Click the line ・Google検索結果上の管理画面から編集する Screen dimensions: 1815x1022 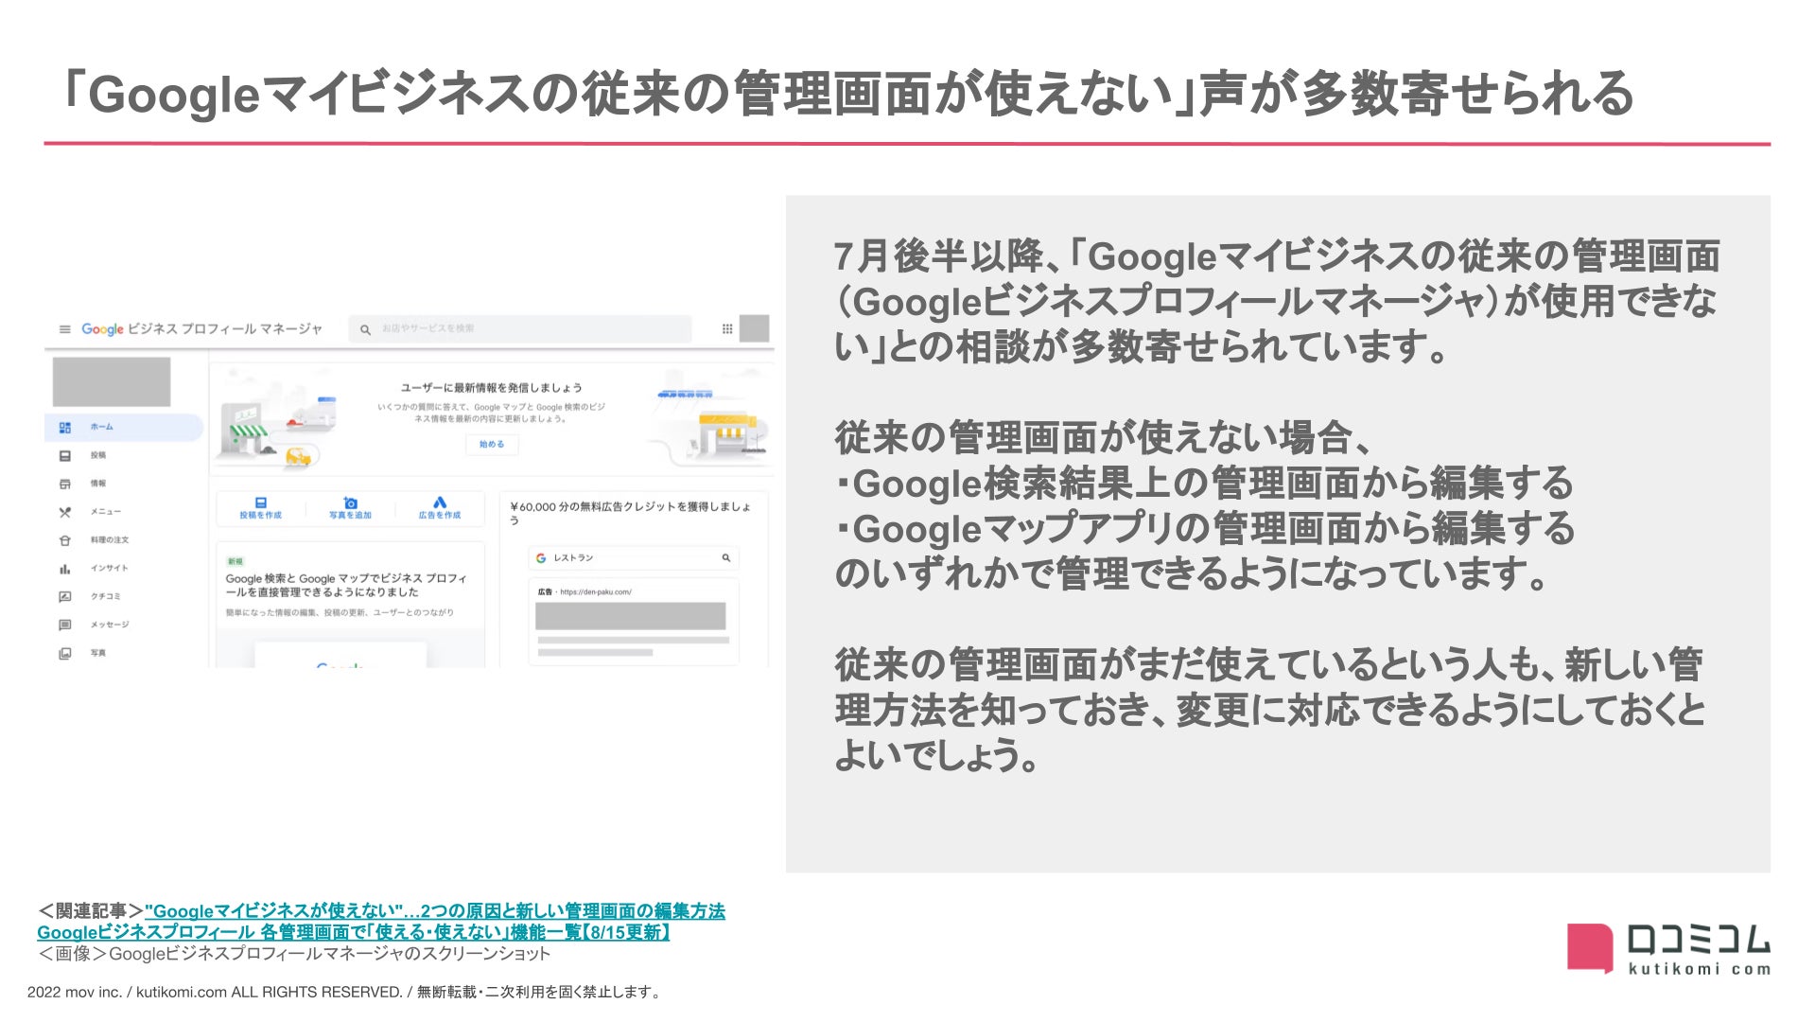tap(1203, 484)
